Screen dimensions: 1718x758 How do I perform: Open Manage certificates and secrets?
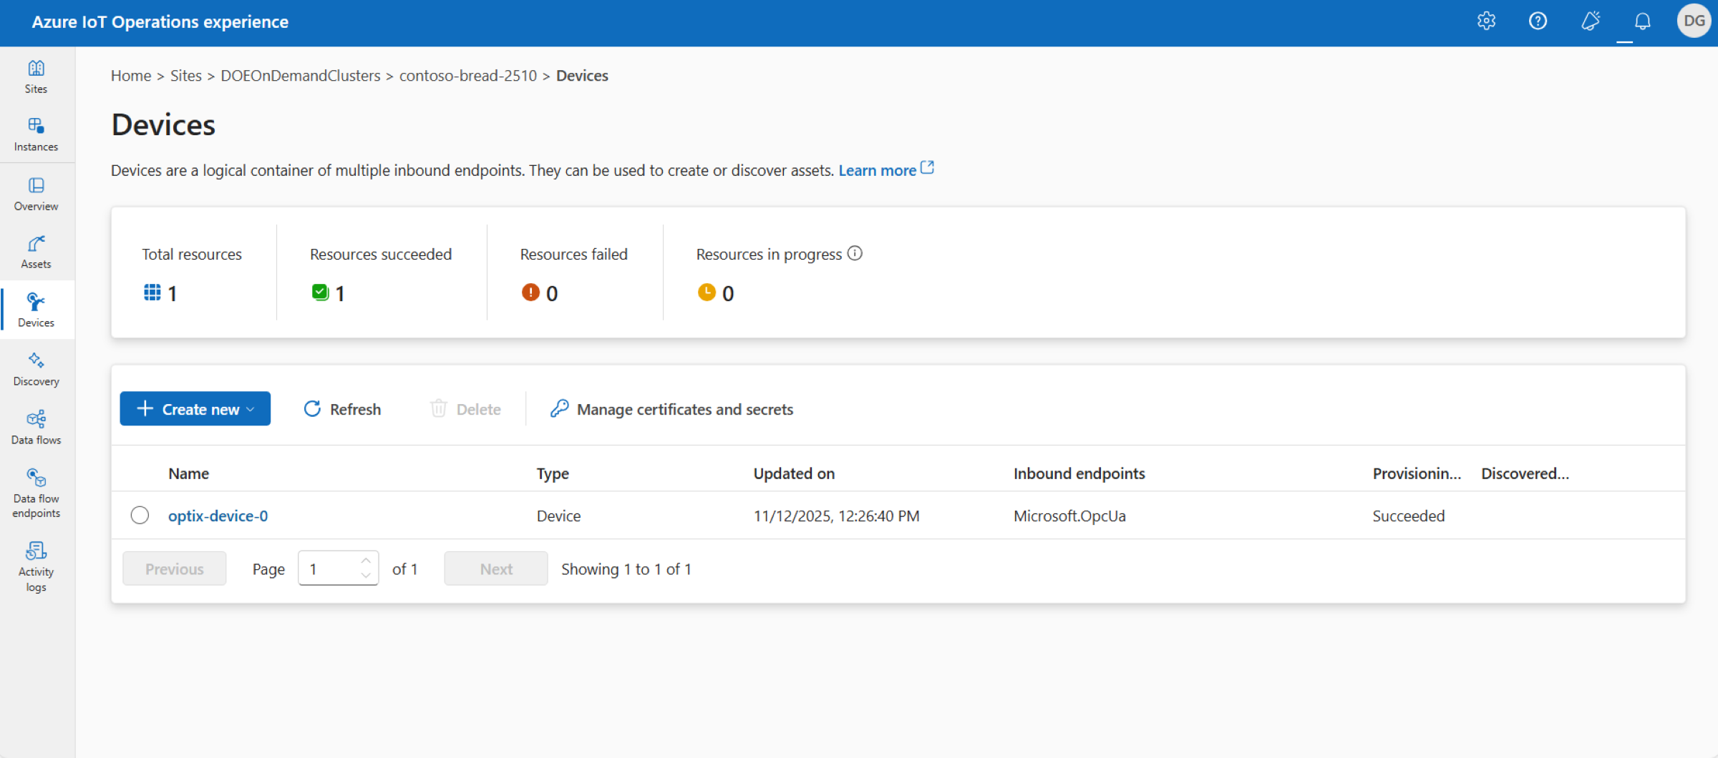tap(671, 409)
